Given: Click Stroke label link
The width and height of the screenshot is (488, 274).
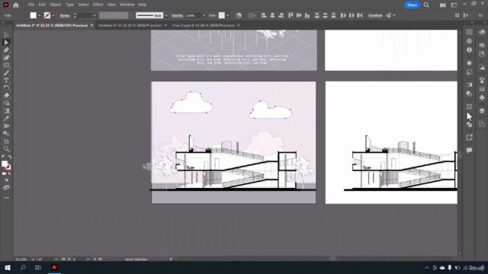Looking at the screenshot, I should [65, 15].
